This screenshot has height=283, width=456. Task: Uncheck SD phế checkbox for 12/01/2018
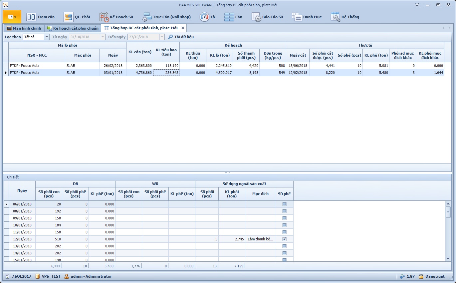point(284,239)
